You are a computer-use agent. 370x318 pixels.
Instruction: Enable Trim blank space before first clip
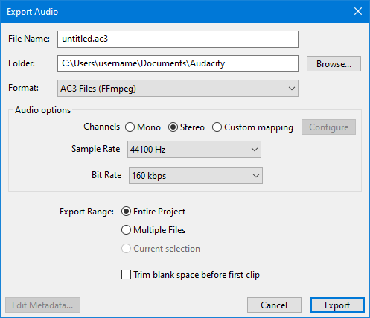click(191, 275)
